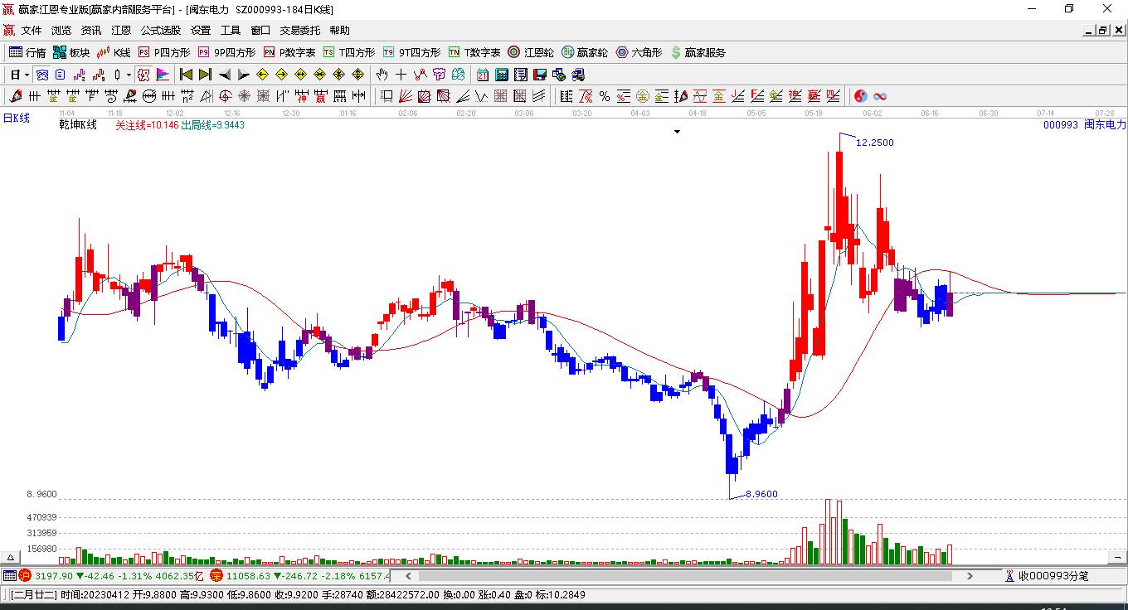Open the 交易委托 menu
The height and width of the screenshot is (610, 1128).
click(x=300, y=31)
